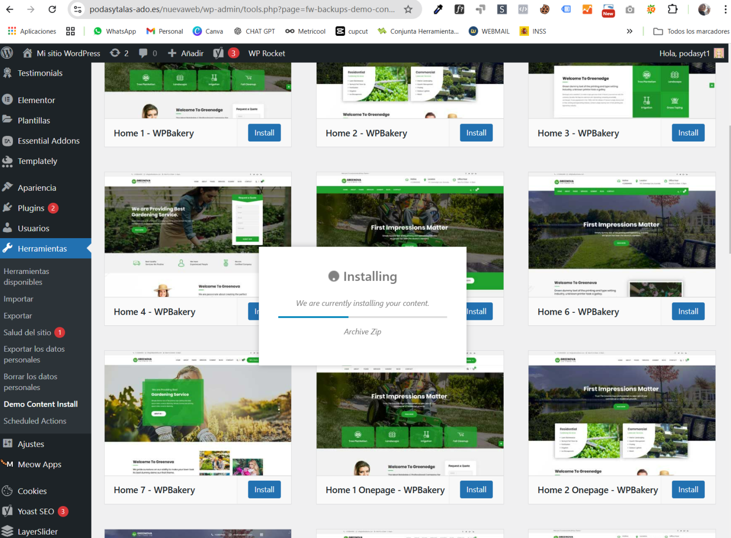This screenshot has height=538, width=731.
Task: Click the site info icon in address bar
Action: click(78, 9)
